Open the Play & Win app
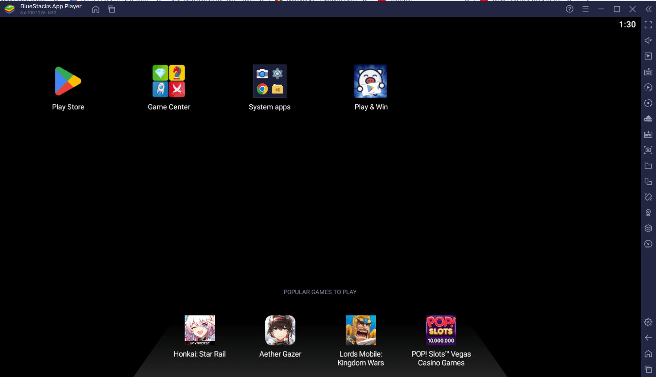The image size is (656, 377). tap(370, 81)
